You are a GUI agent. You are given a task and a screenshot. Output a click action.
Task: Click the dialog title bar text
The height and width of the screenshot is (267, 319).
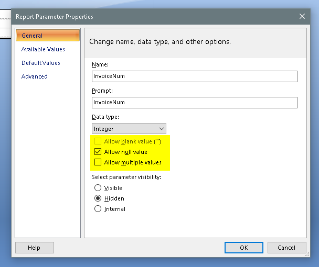[55, 17]
